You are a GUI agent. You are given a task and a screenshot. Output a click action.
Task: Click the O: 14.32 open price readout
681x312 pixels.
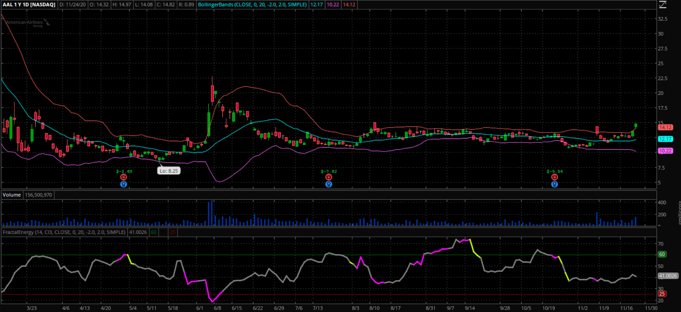(x=99, y=5)
